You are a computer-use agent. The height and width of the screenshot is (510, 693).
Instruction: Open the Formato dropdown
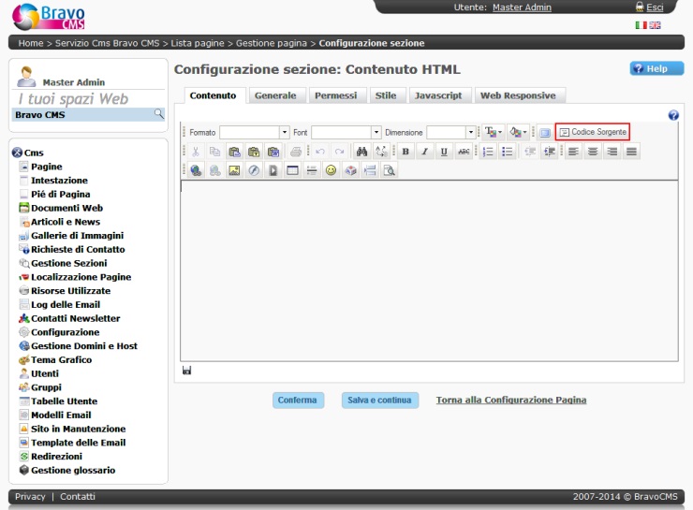click(254, 133)
